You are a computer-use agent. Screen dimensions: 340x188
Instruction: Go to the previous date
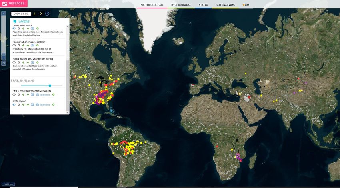coord(34,14)
